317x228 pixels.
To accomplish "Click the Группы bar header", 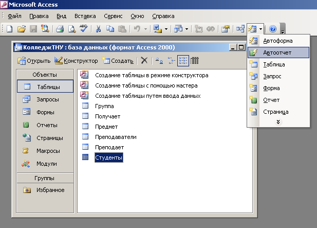I will click(45, 178).
